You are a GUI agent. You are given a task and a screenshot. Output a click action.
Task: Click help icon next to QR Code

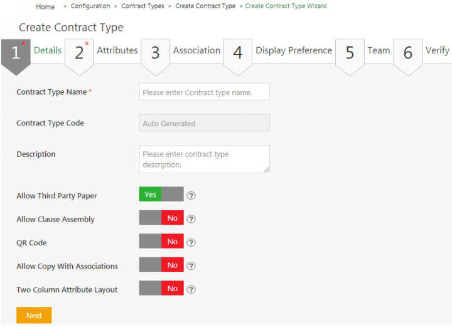[x=191, y=242]
